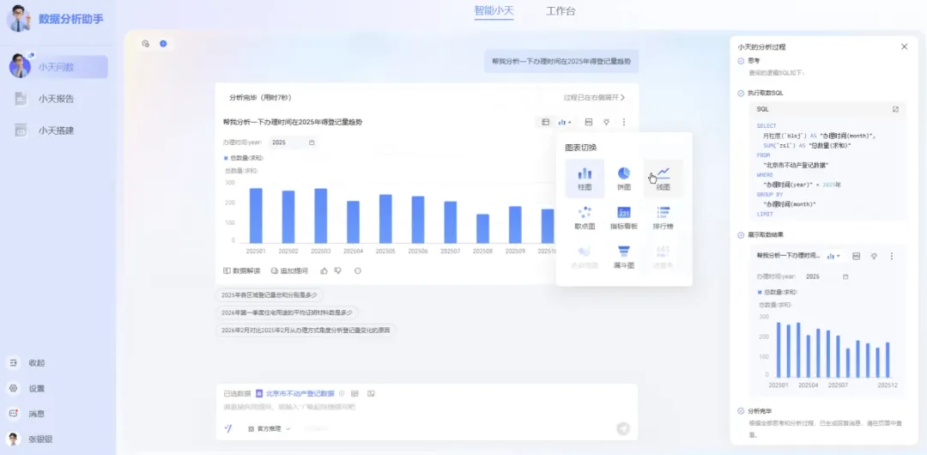Viewport: 927px width, 455px height.
Task: Expand the 官方推理 mode dropdown
Action: pyautogui.click(x=270, y=428)
